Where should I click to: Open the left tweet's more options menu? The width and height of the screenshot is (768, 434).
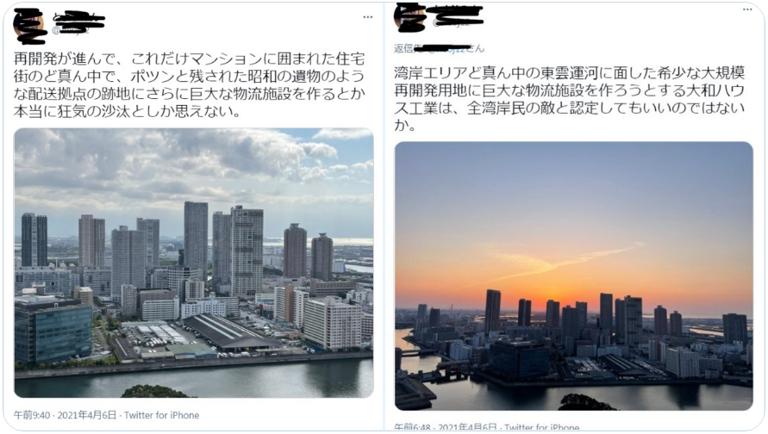(367, 17)
